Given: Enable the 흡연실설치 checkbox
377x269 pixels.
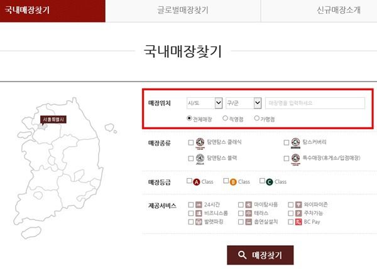Looking at the screenshot, I should [x=241, y=222].
